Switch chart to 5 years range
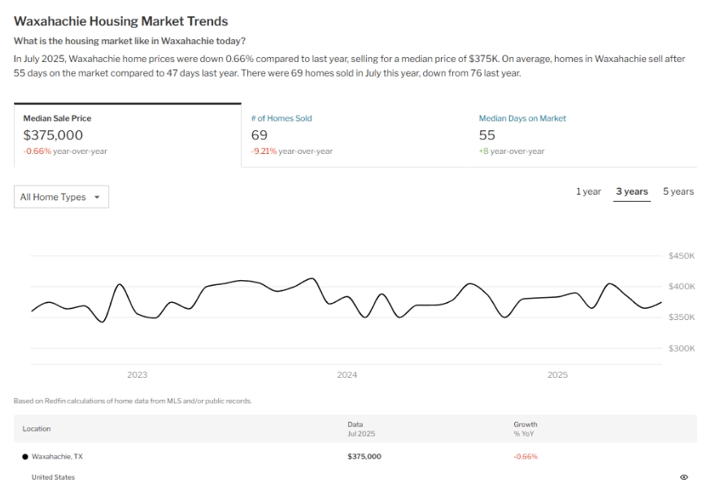The height and width of the screenshot is (491, 711). coord(678,191)
